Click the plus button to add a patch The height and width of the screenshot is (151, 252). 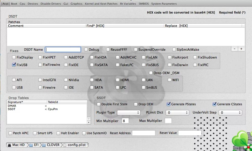pyautogui.click(x=242, y=49)
